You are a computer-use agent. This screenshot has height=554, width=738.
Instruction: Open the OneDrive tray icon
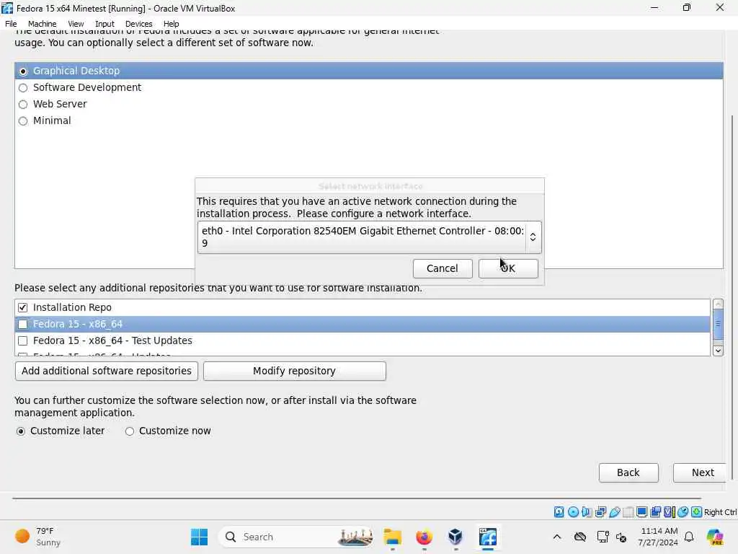click(x=580, y=537)
